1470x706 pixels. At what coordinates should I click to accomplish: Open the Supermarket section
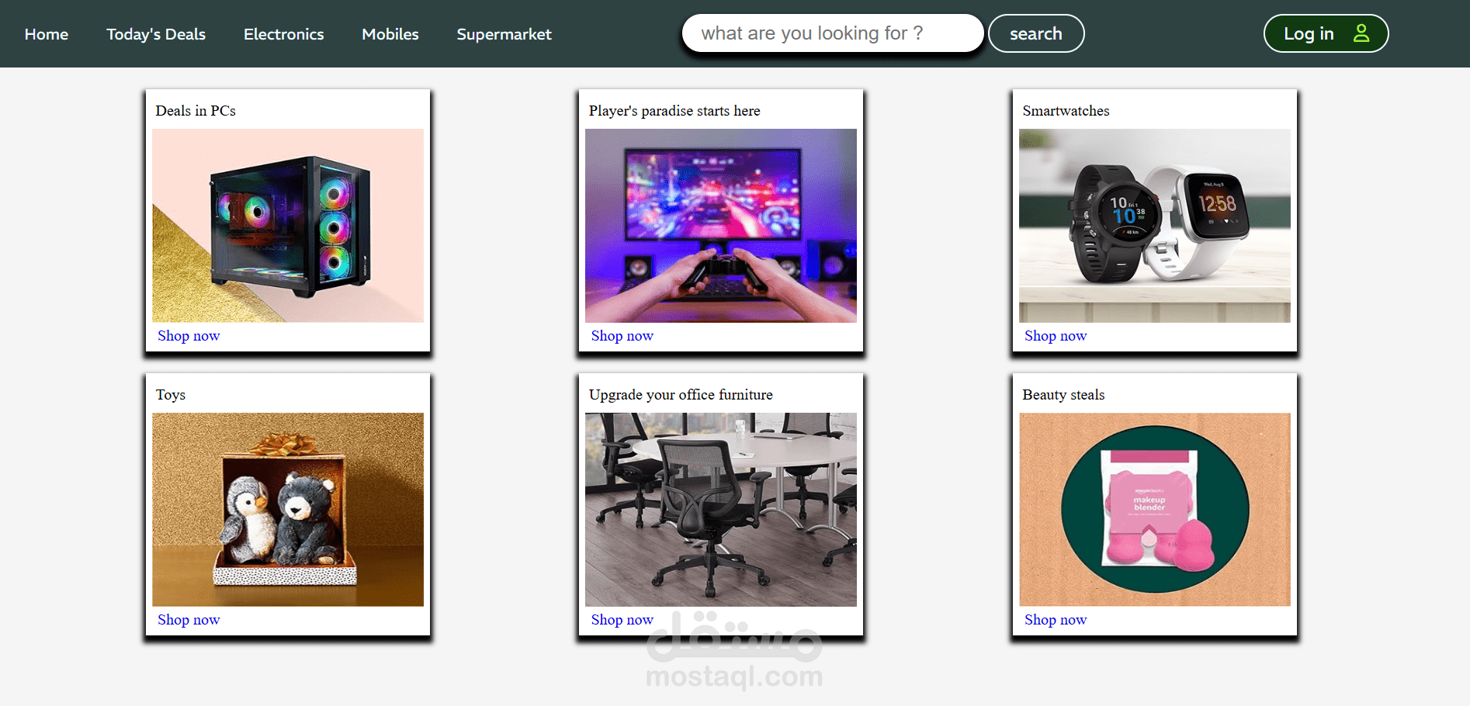[504, 34]
